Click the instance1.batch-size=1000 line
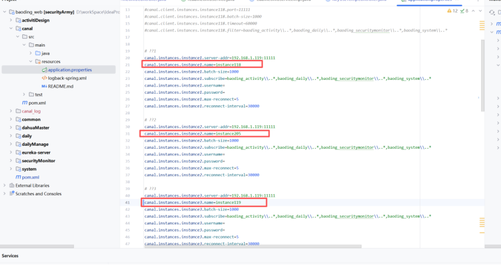Screen dimensions: 501x265 click(x=192, y=71)
